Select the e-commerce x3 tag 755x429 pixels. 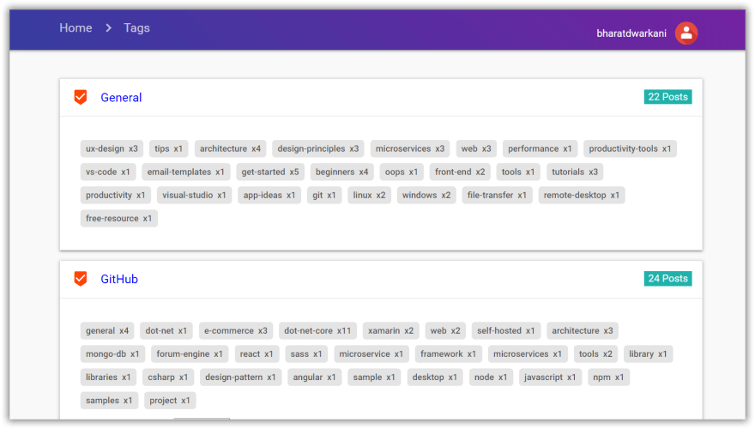point(236,331)
